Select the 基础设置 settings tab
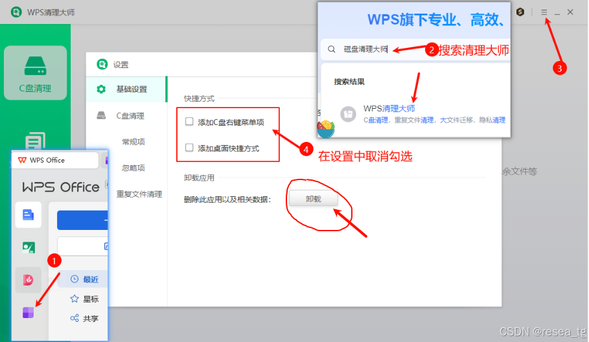 (x=126, y=89)
